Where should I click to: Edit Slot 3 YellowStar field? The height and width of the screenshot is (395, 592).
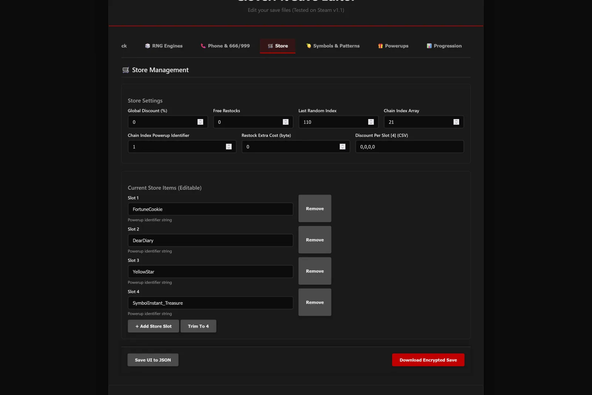pos(211,272)
